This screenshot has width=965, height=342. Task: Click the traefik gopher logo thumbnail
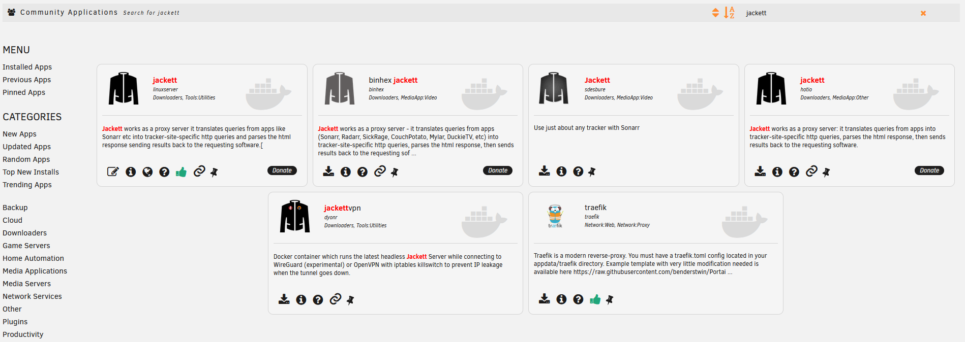555,216
